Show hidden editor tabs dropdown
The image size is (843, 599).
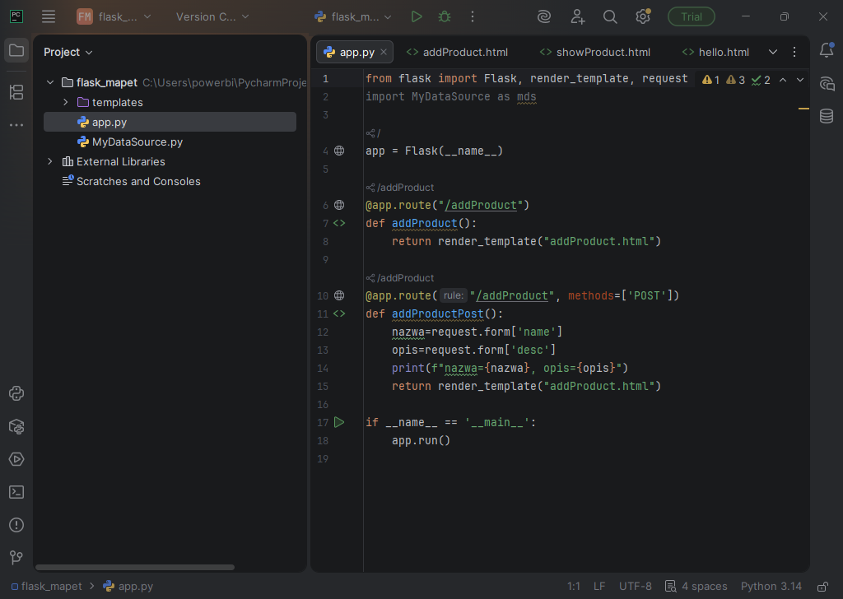coord(772,52)
